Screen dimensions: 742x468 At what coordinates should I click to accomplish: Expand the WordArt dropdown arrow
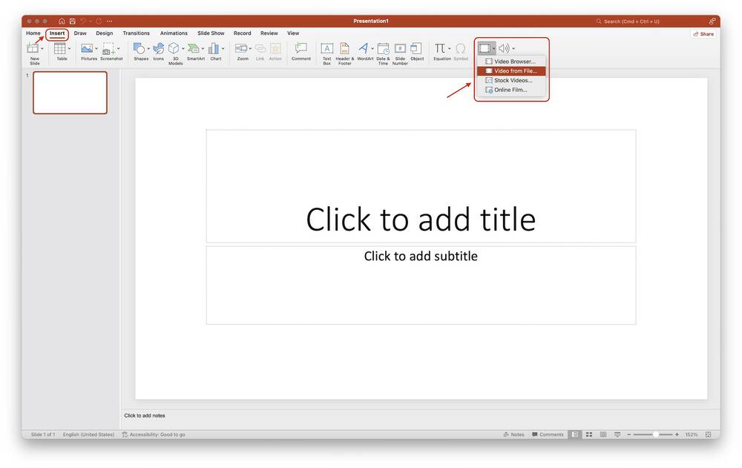pyautogui.click(x=372, y=48)
